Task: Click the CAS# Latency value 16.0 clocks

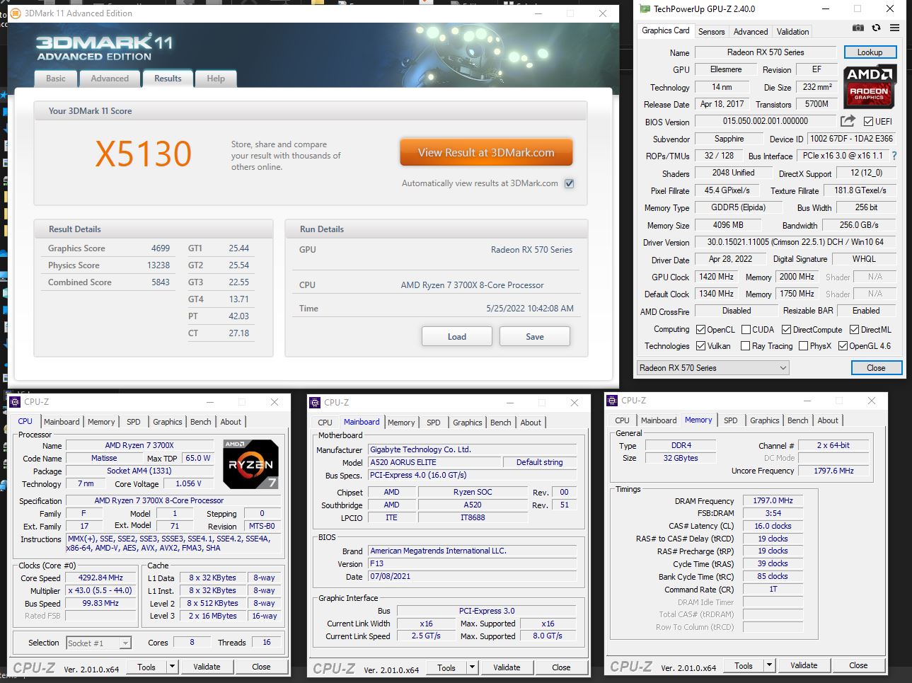Action: (x=773, y=527)
